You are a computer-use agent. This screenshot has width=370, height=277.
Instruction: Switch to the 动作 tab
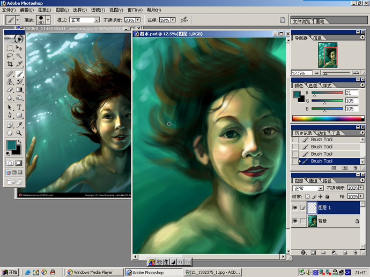[321, 133]
